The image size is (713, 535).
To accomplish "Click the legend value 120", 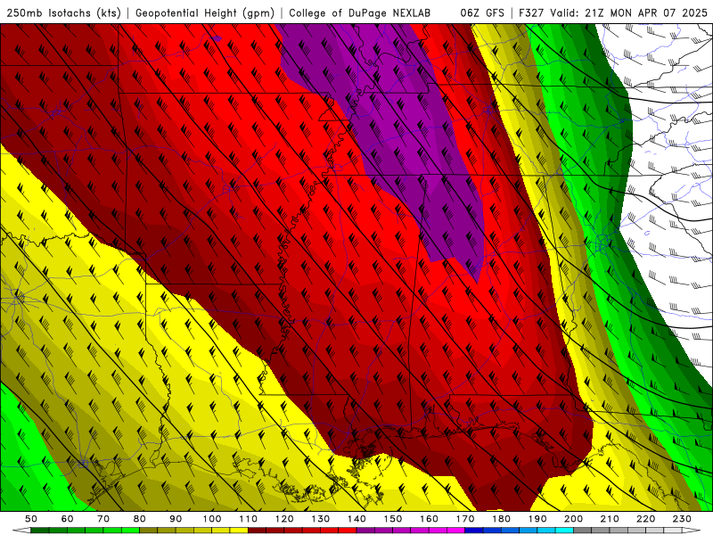I will click(284, 519).
